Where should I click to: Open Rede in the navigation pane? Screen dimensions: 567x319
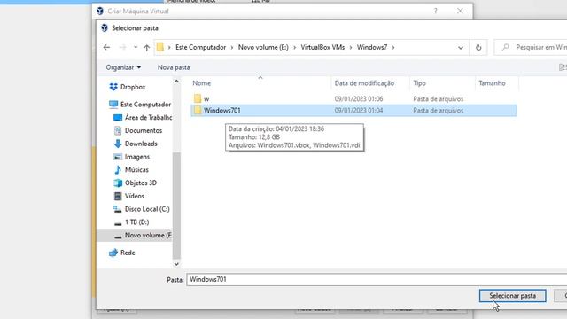(x=128, y=253)
